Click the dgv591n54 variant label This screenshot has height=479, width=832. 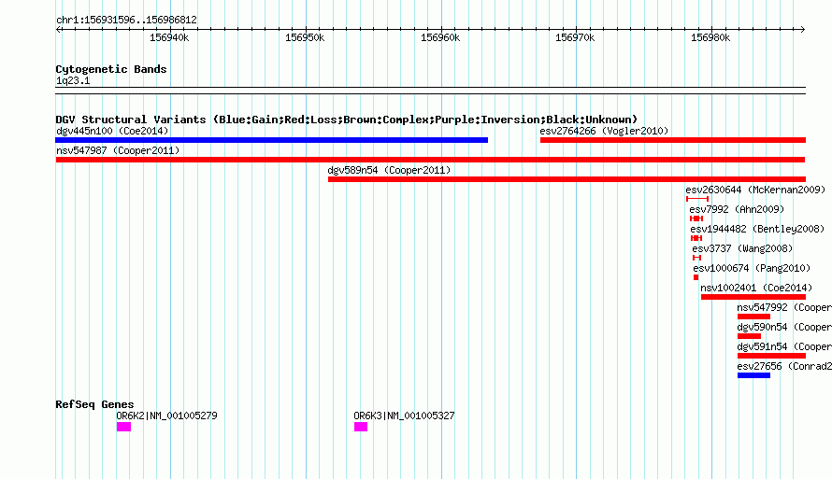(784, 346)
